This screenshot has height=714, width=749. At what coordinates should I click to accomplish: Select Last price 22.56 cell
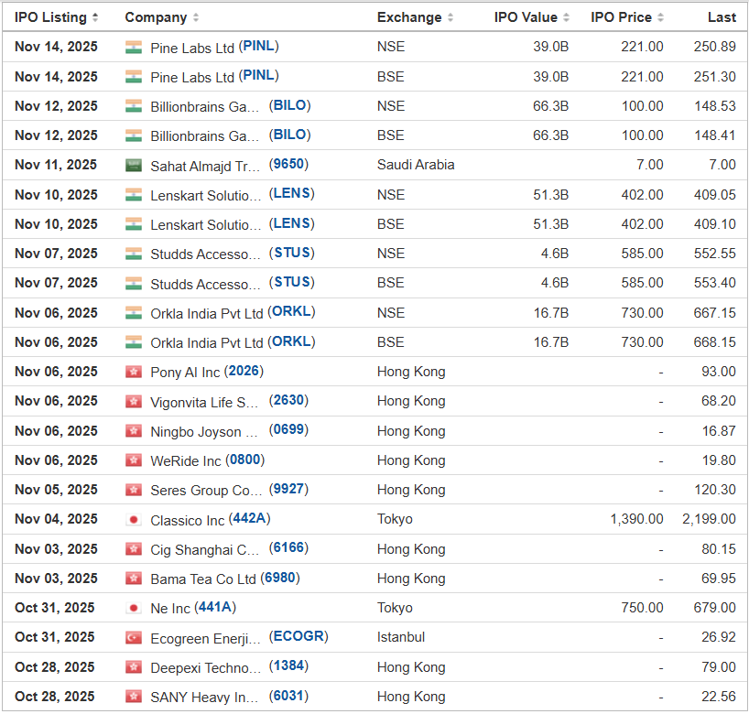719,697
